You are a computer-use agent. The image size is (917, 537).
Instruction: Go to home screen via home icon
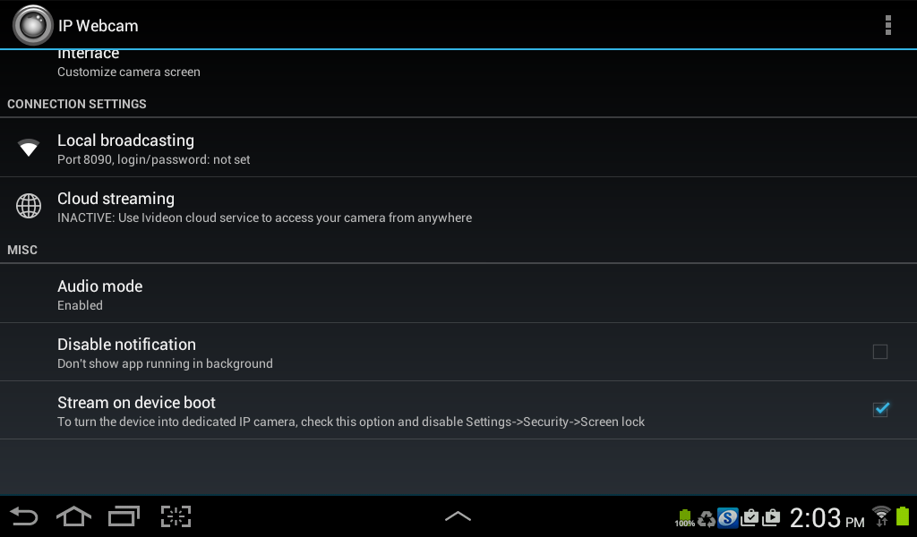(73, 516)
